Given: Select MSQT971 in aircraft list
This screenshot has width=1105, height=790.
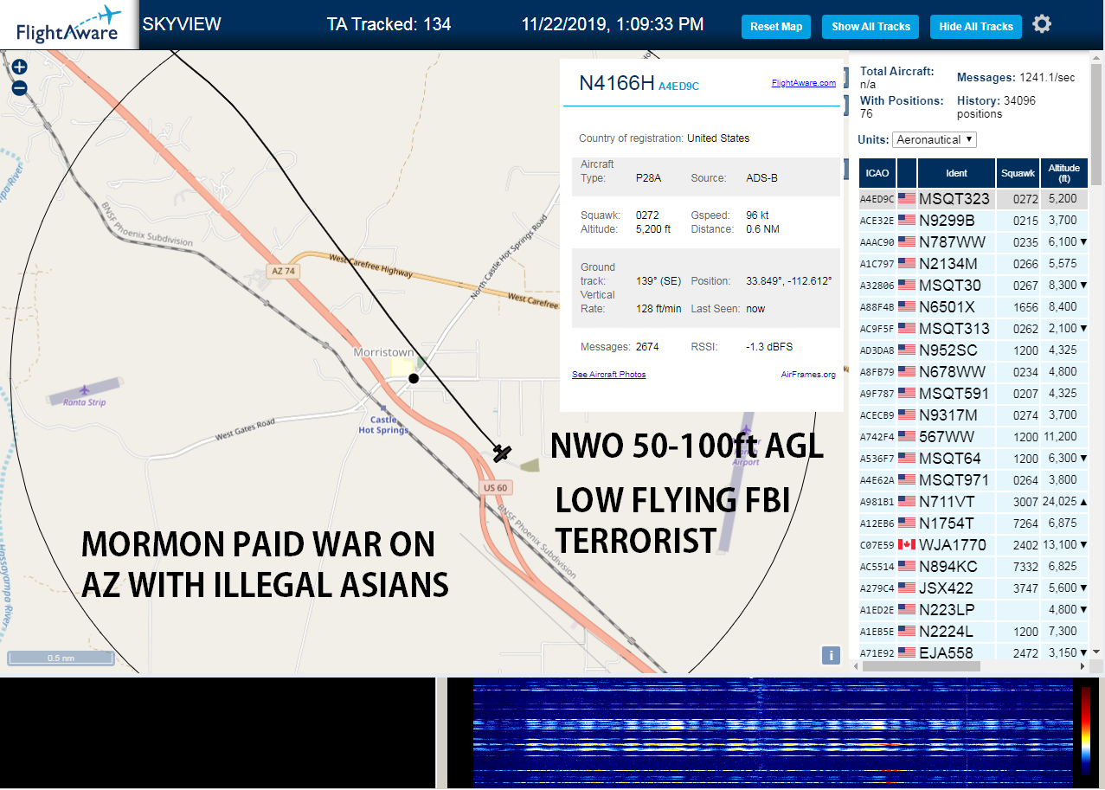Looking at the screenshot, I should (973, 480).
